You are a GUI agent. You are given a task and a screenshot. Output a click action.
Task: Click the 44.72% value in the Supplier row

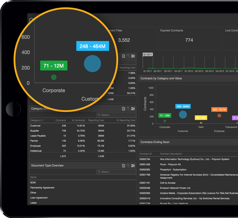click(81, 131)
